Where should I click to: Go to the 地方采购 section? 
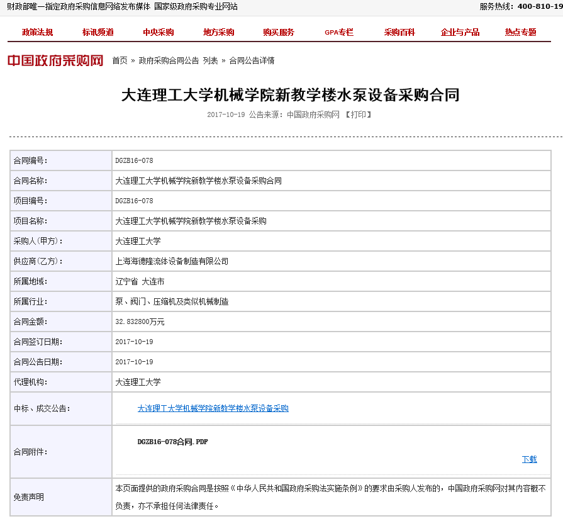click(219, 33)
